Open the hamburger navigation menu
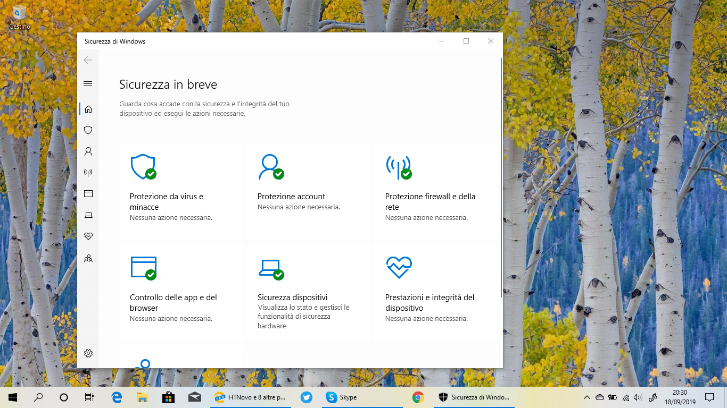Image resolution: width=727 pixels, height=408 pixels. [88, 83]
